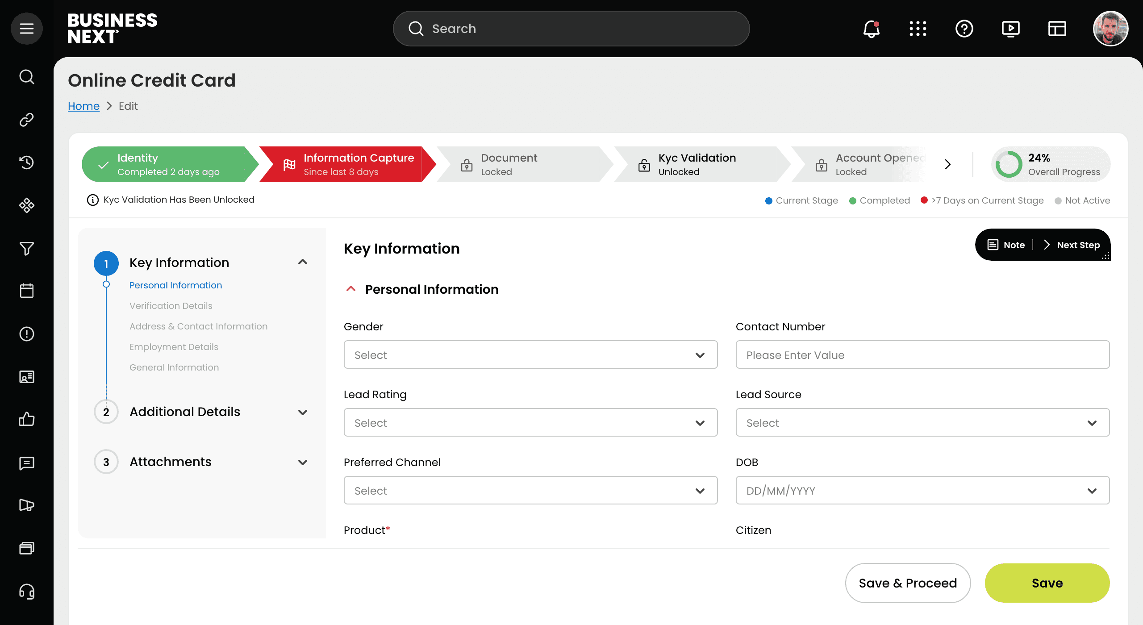Screen dimensions: 1143x625
Task: Open the calendar icon in sidebar
Action: 27,291
